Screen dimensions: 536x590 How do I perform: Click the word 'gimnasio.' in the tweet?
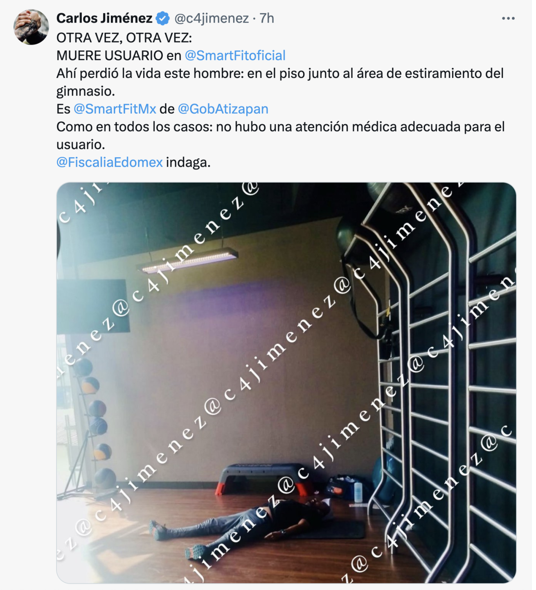click(86, 91)
